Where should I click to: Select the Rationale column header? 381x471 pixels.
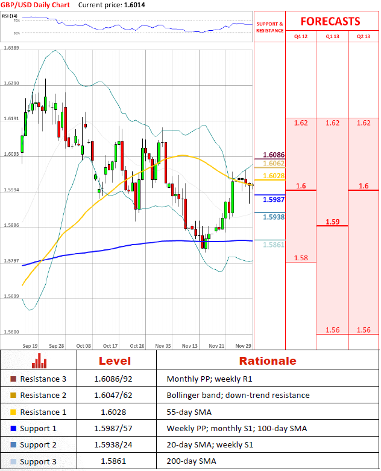click(x=267, y=361)
